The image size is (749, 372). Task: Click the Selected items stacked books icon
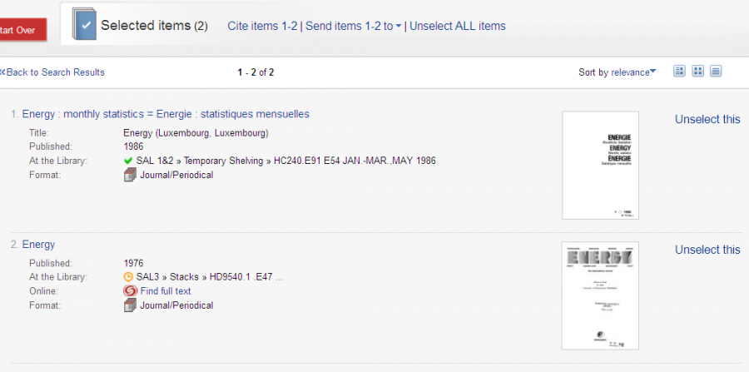83,23
